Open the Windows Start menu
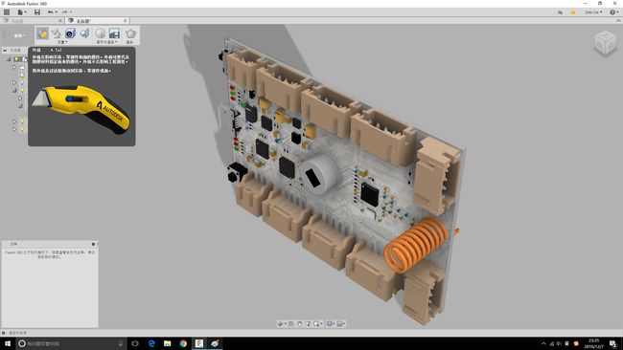Viewport: 623px width, 350px height. tap(8, 343)
